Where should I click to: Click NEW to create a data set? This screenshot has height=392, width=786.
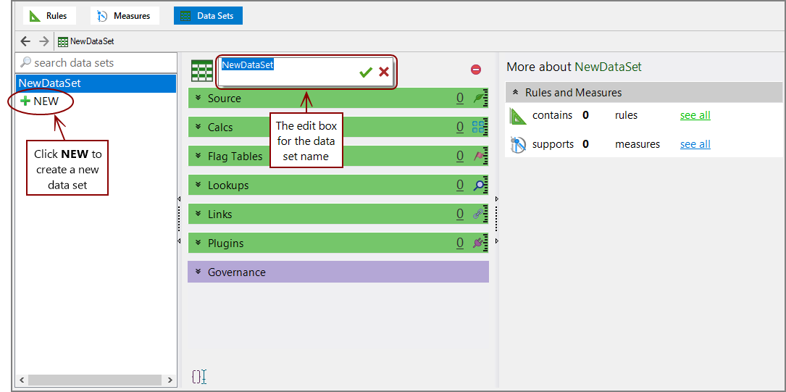coord(40,101)
